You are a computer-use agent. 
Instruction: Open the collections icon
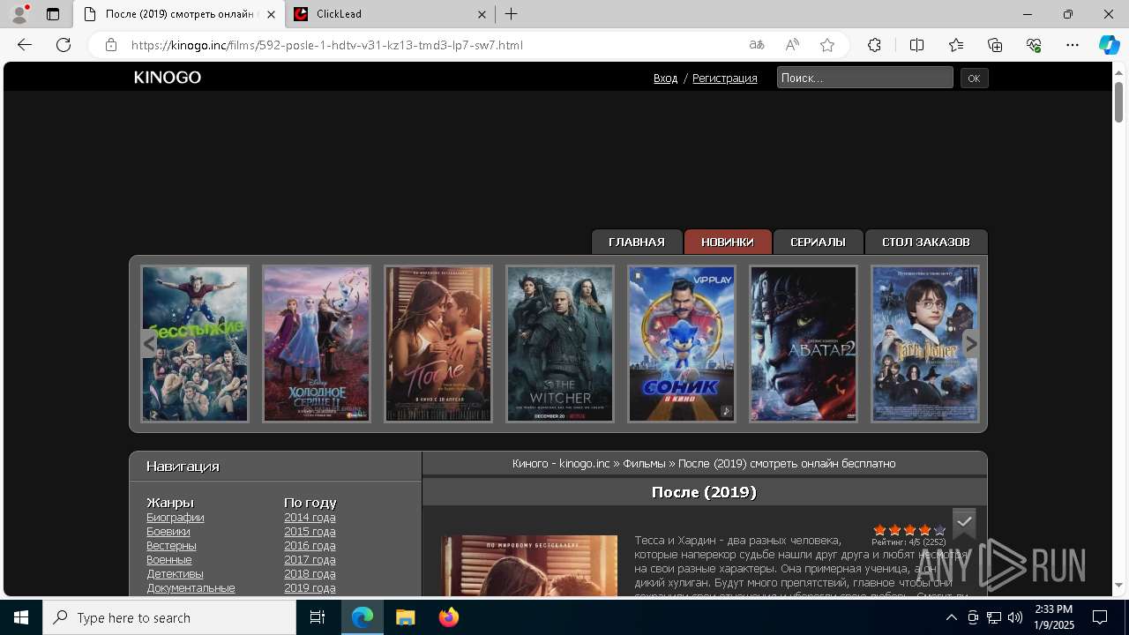(x=995, y=45)
